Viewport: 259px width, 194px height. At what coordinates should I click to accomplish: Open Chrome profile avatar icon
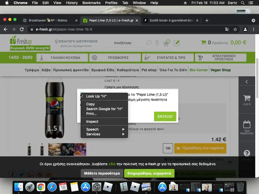(x=245, y=29)
